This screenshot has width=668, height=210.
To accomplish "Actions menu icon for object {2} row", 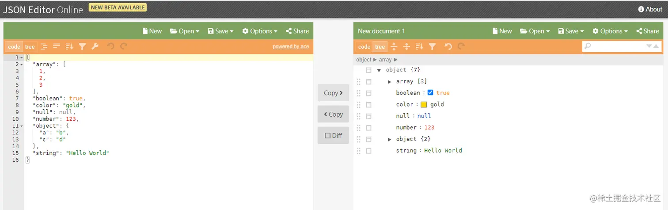I will (368, 139).
